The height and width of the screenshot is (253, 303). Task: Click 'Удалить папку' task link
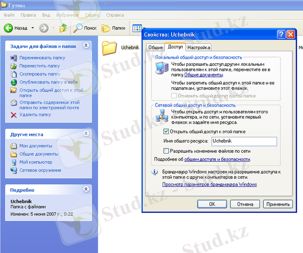(x=35, y=115)
